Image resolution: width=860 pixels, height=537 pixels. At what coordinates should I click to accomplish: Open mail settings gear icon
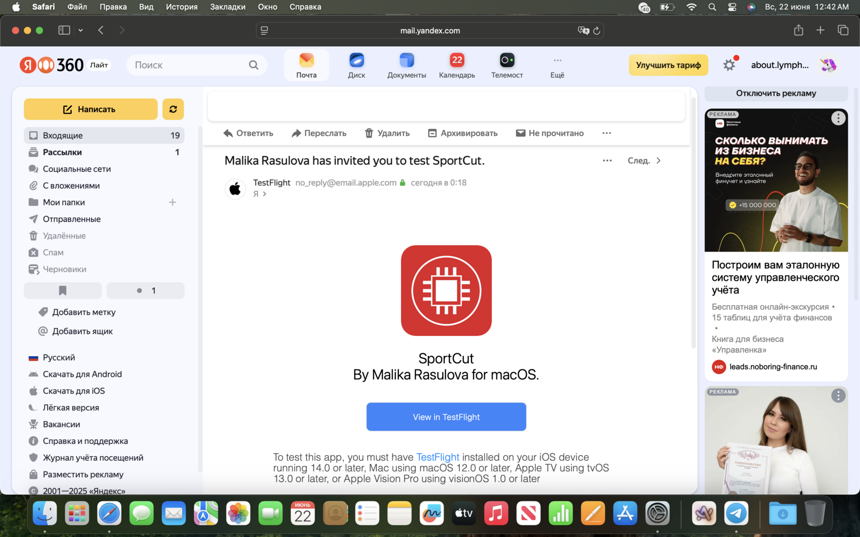tap(729, 65)
